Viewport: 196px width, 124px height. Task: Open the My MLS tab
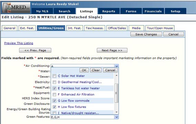click(x=42, y=11)
